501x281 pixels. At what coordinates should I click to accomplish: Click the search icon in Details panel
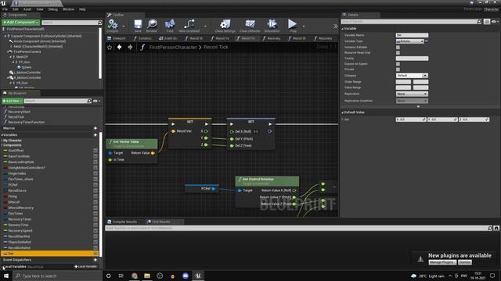tap(478, 22)
